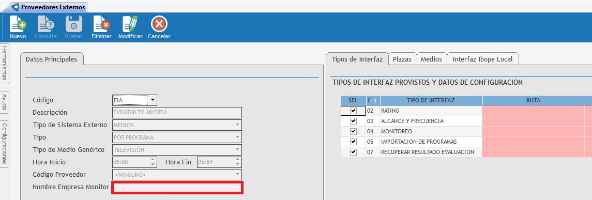Click the Grabar floppy disk icon
The height and width of the screenshot is (200, 592).
(x=73, y=24)
